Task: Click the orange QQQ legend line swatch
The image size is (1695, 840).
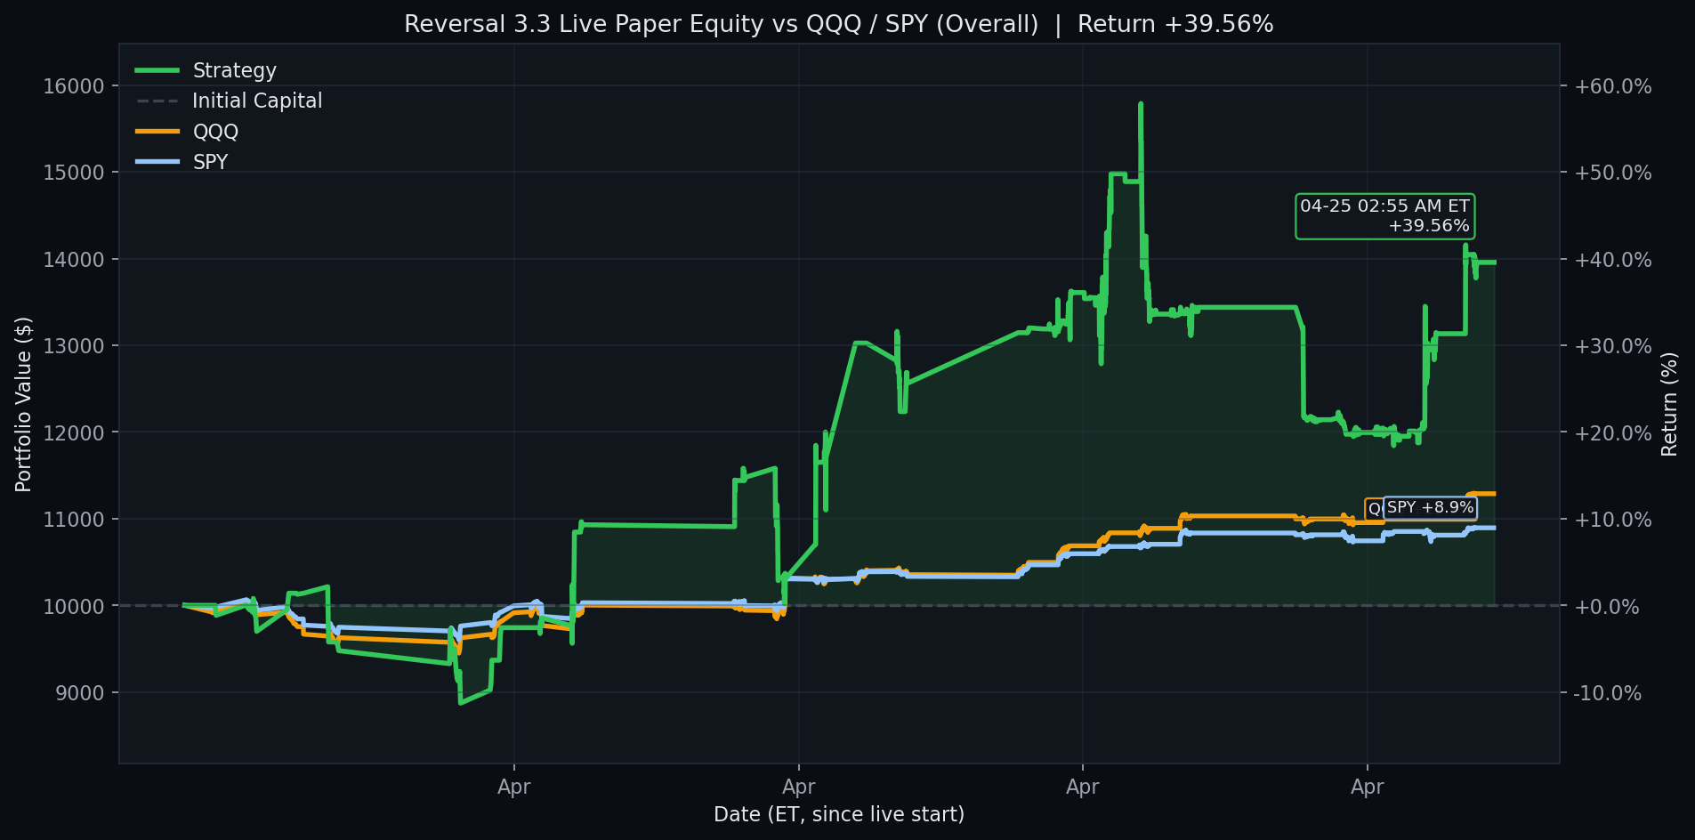Action: click(x=158, y=131)
